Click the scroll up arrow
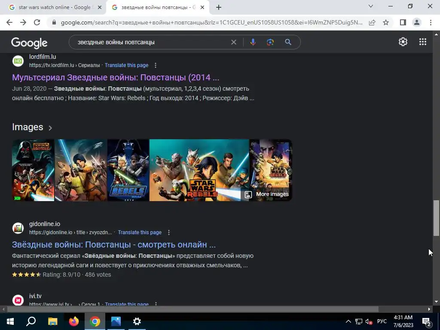The width and height of the screenshot is (440, 330). (x=436, y=34)
